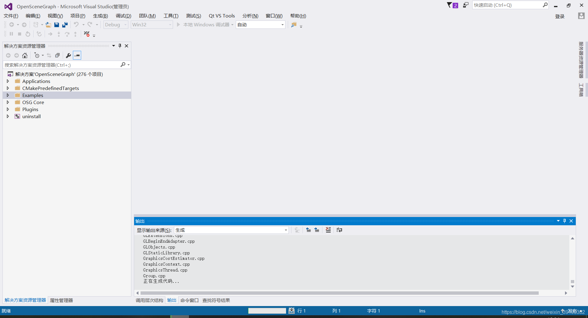Click the Navigate Backward toolbar icon

pos(12,25)
